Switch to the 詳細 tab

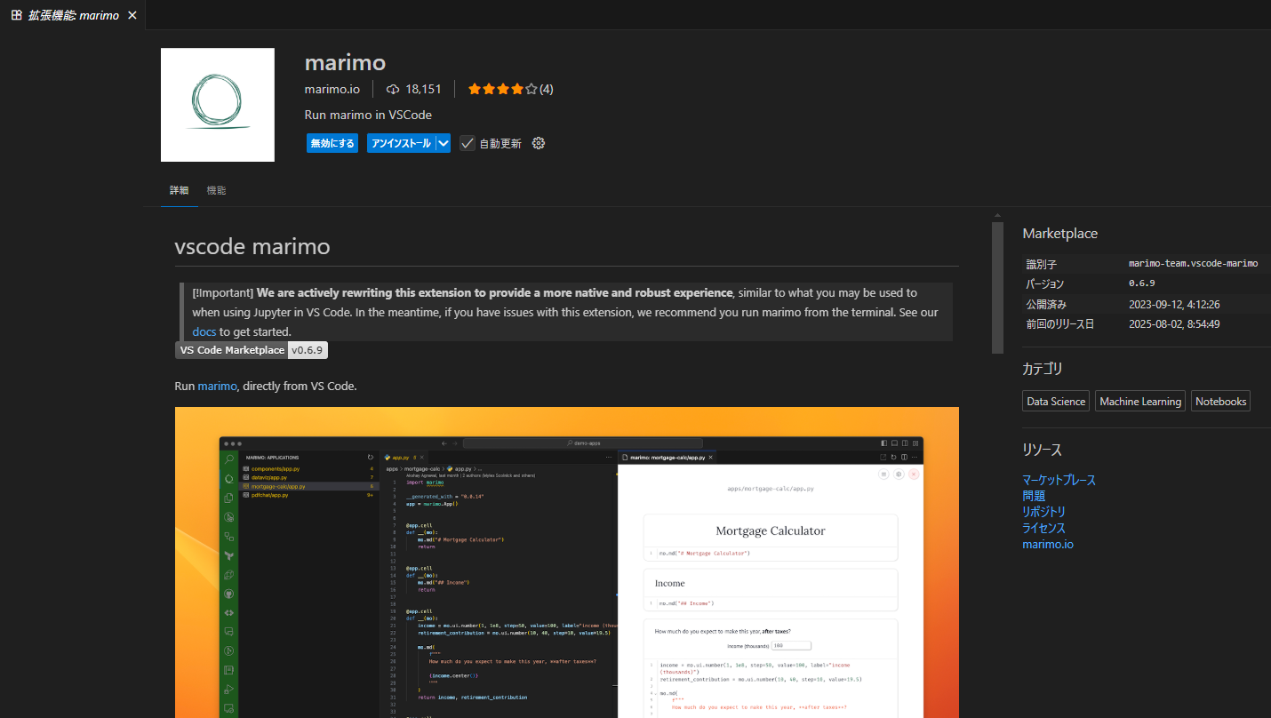click(x=179, y=190)
